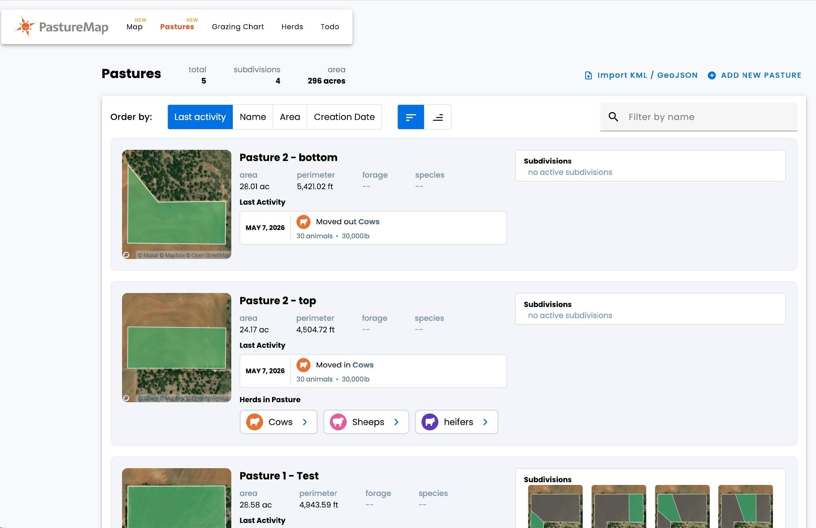Viewport: 816px width, 528px height.
Task: Click Mapbox logo on Pasture 2 - top map
Action: pyautogui.click(x=126, y=398)
